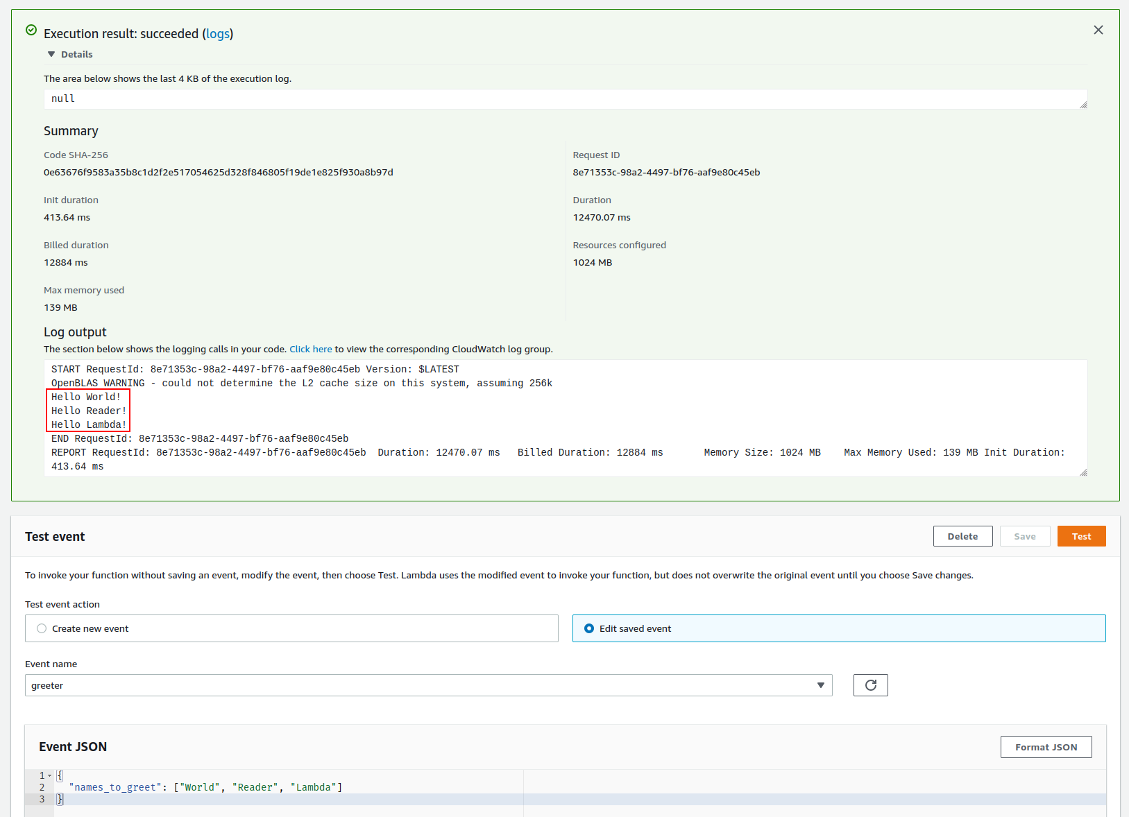Click the Code SHA-256 hash value
Viewport: 1129px width, 817px height.
219,173
